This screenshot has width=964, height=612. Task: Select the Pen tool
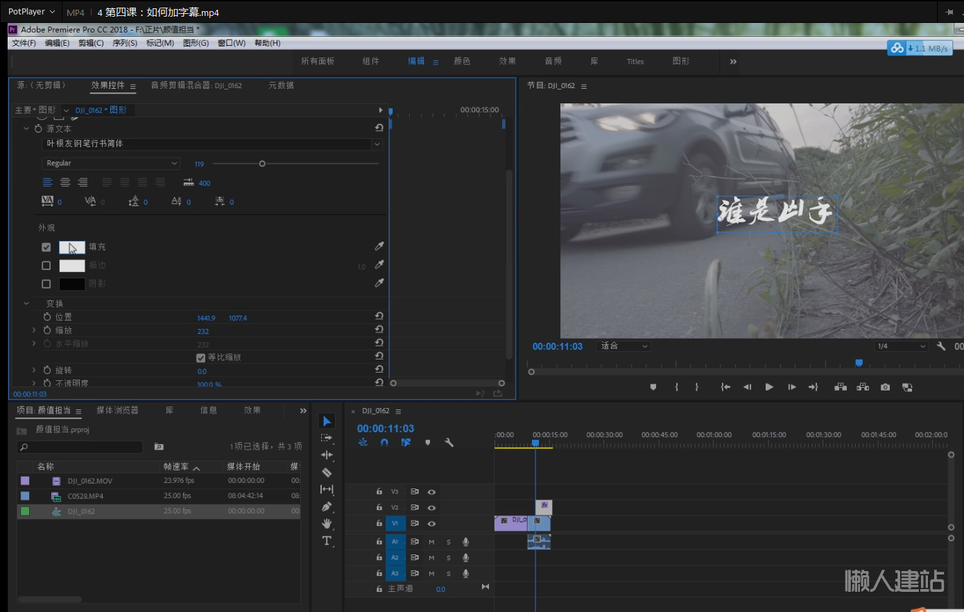tap(327, 507)
